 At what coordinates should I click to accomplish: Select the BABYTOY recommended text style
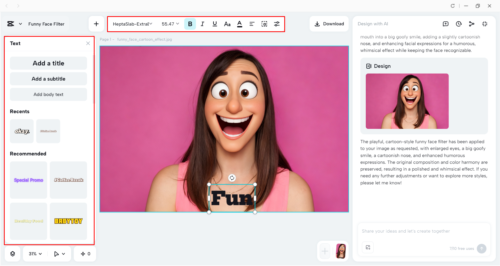tap(68, 221)
